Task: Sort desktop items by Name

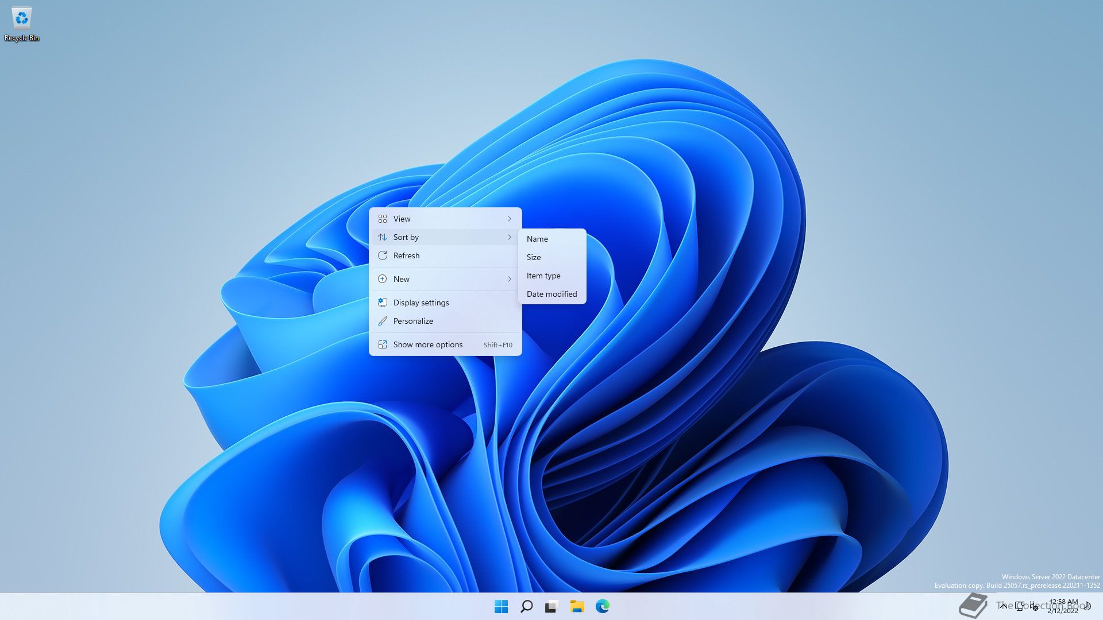Action: (552, 239)
